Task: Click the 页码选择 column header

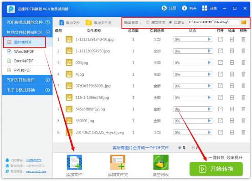Action: coord(157,31)
